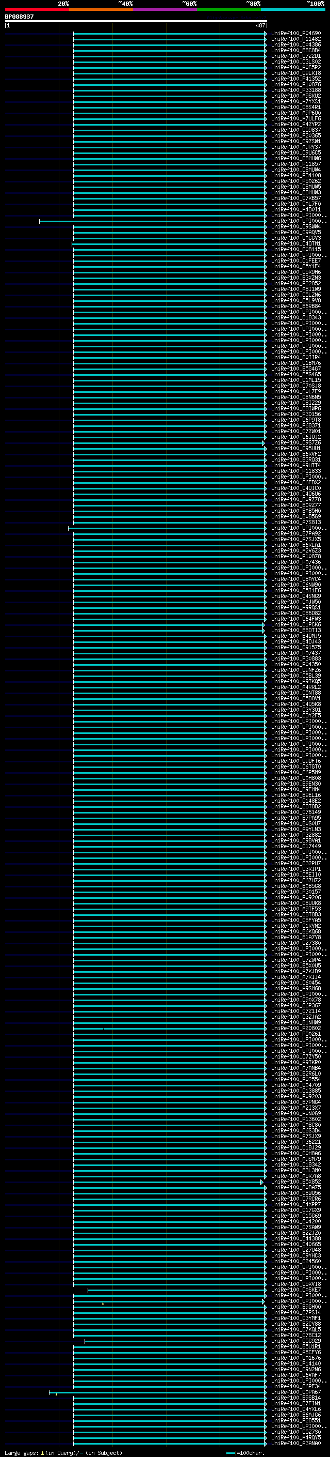330x1457 pixels.
Task: Select hit UniRef100_P07436
Action: pos(295,562)
